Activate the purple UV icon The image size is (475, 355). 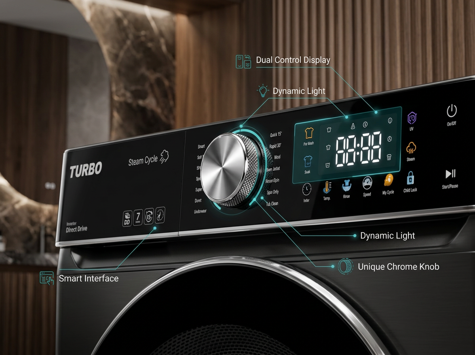click(412, 118)
